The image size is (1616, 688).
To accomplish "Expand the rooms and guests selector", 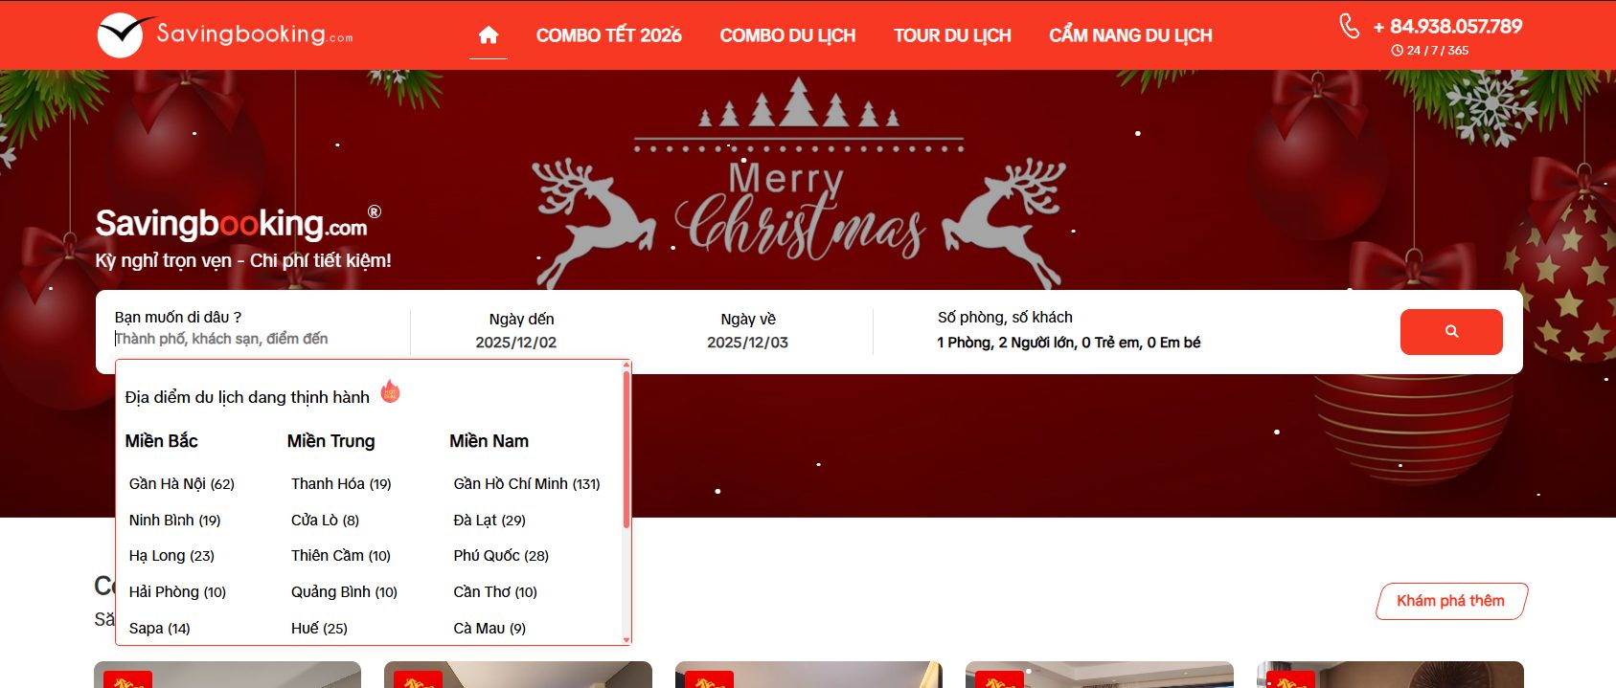I will [x=1069, y=331].
